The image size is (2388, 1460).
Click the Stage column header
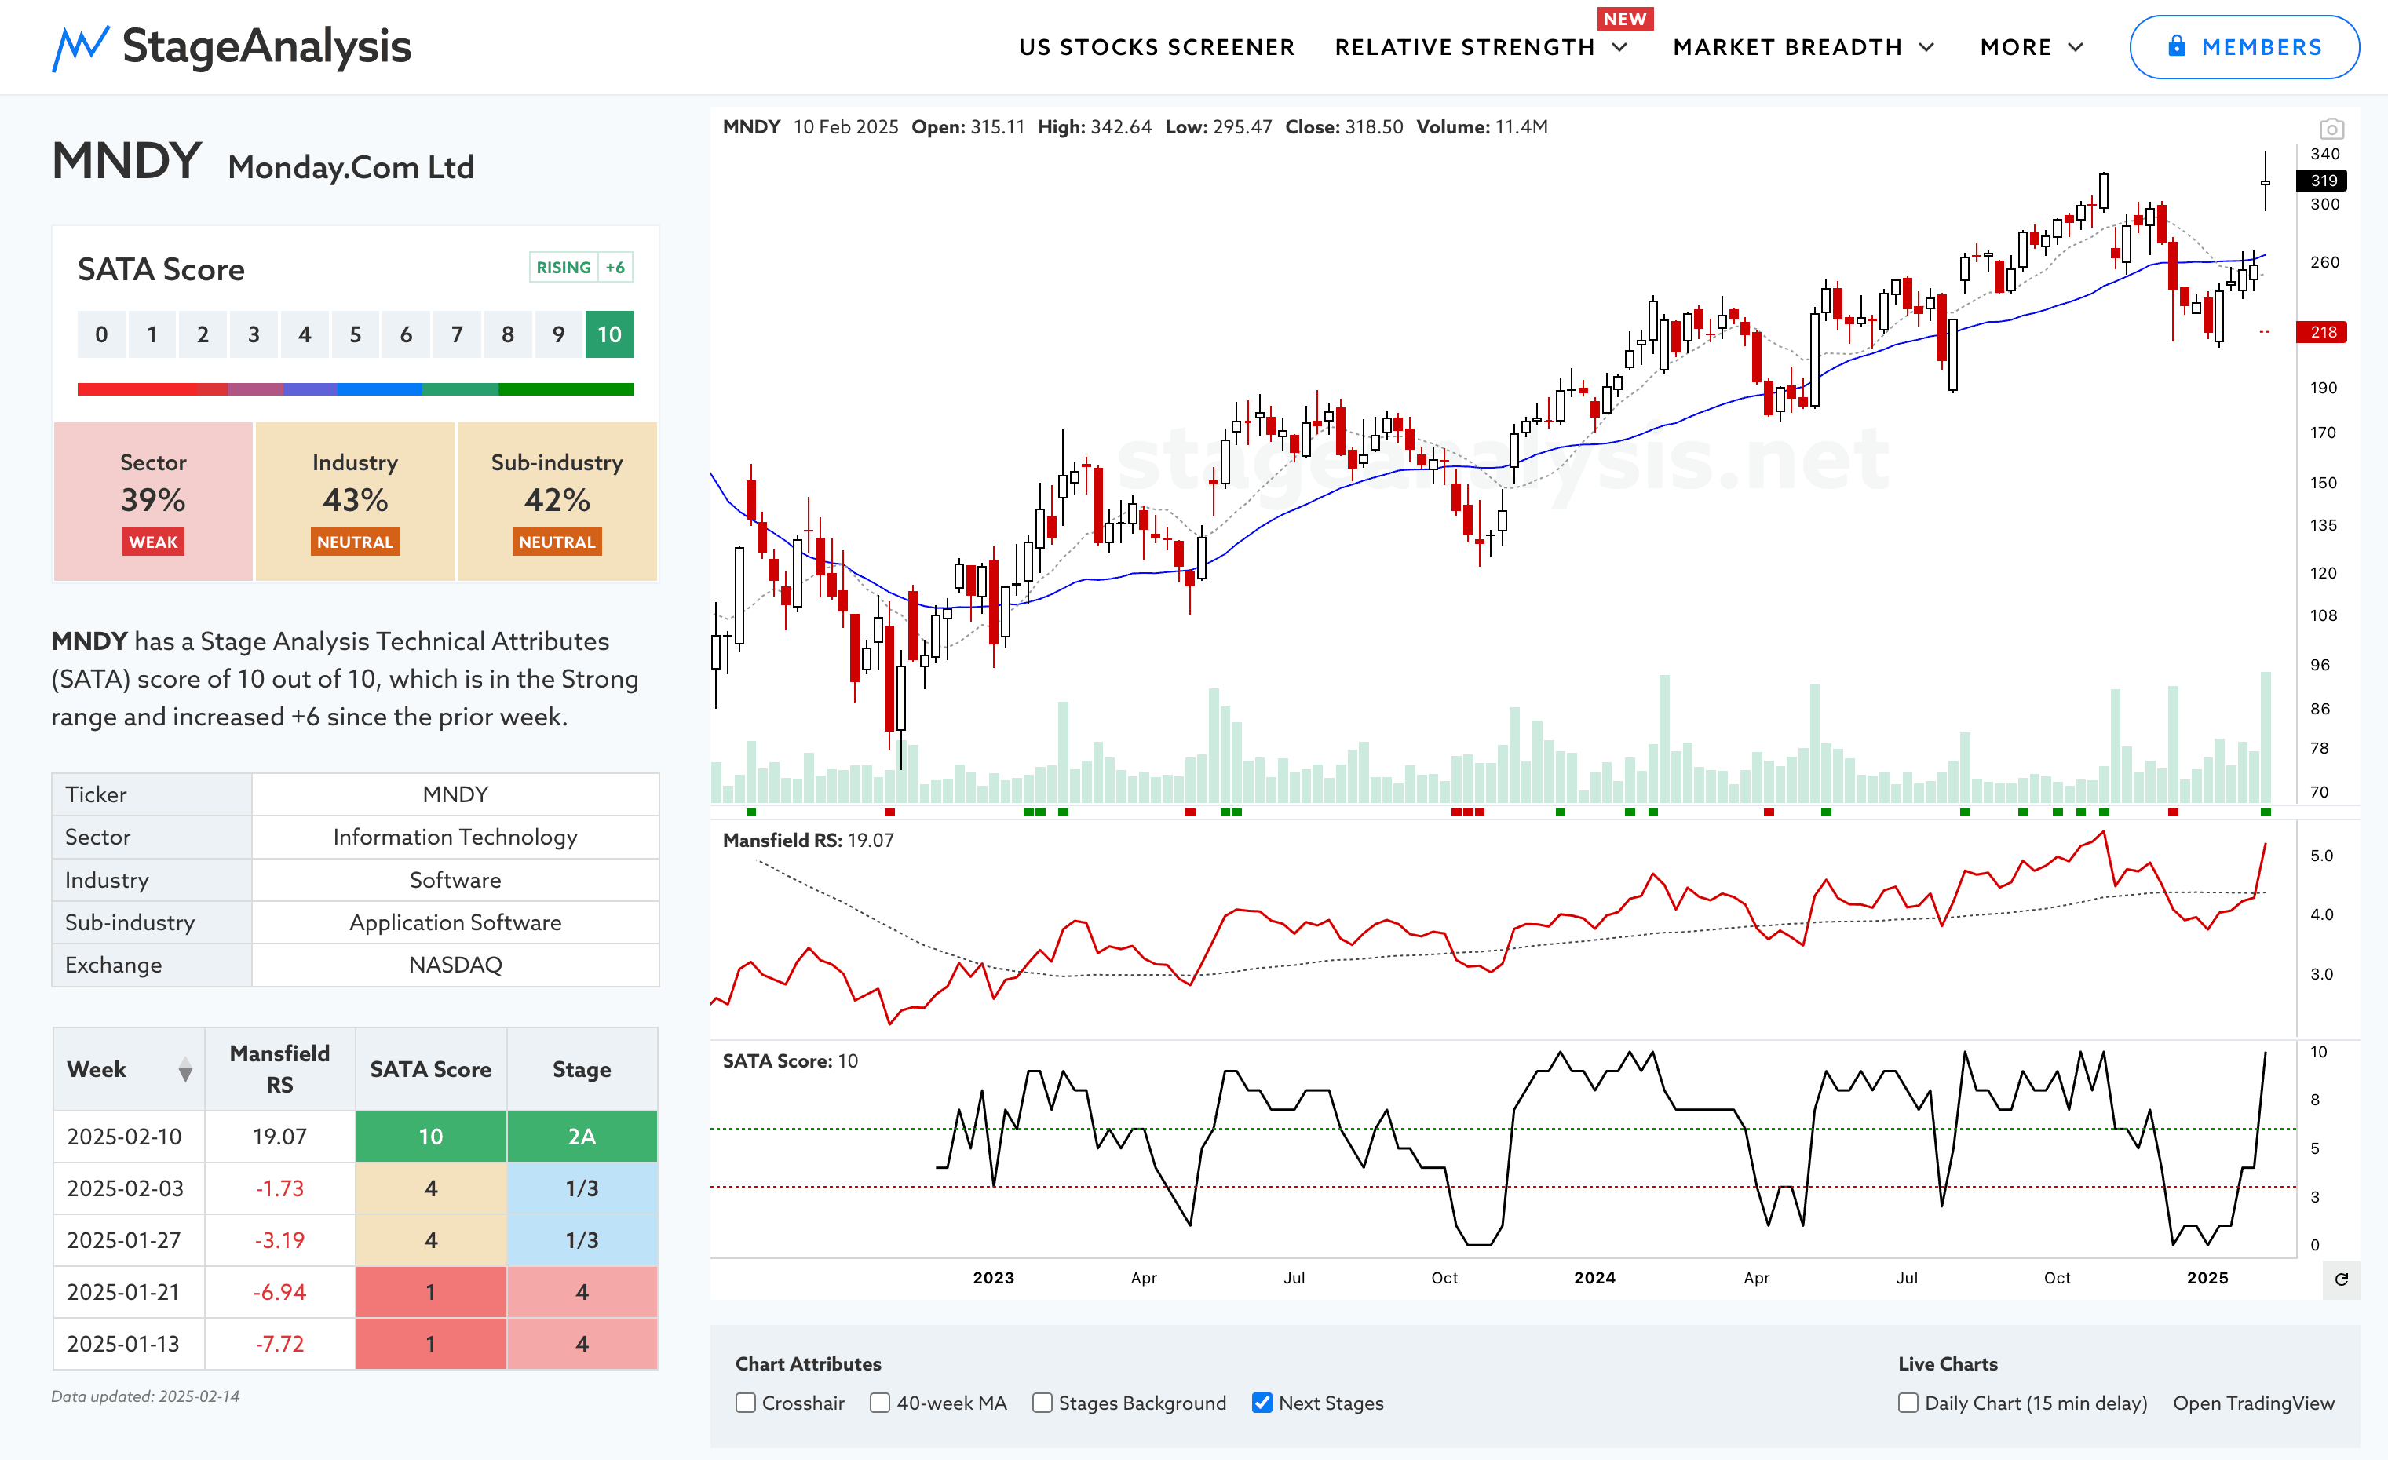pos(582,1068)
